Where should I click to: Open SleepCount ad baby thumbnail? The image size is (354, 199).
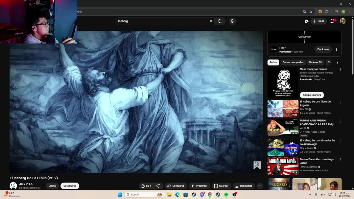pos(283,83)
